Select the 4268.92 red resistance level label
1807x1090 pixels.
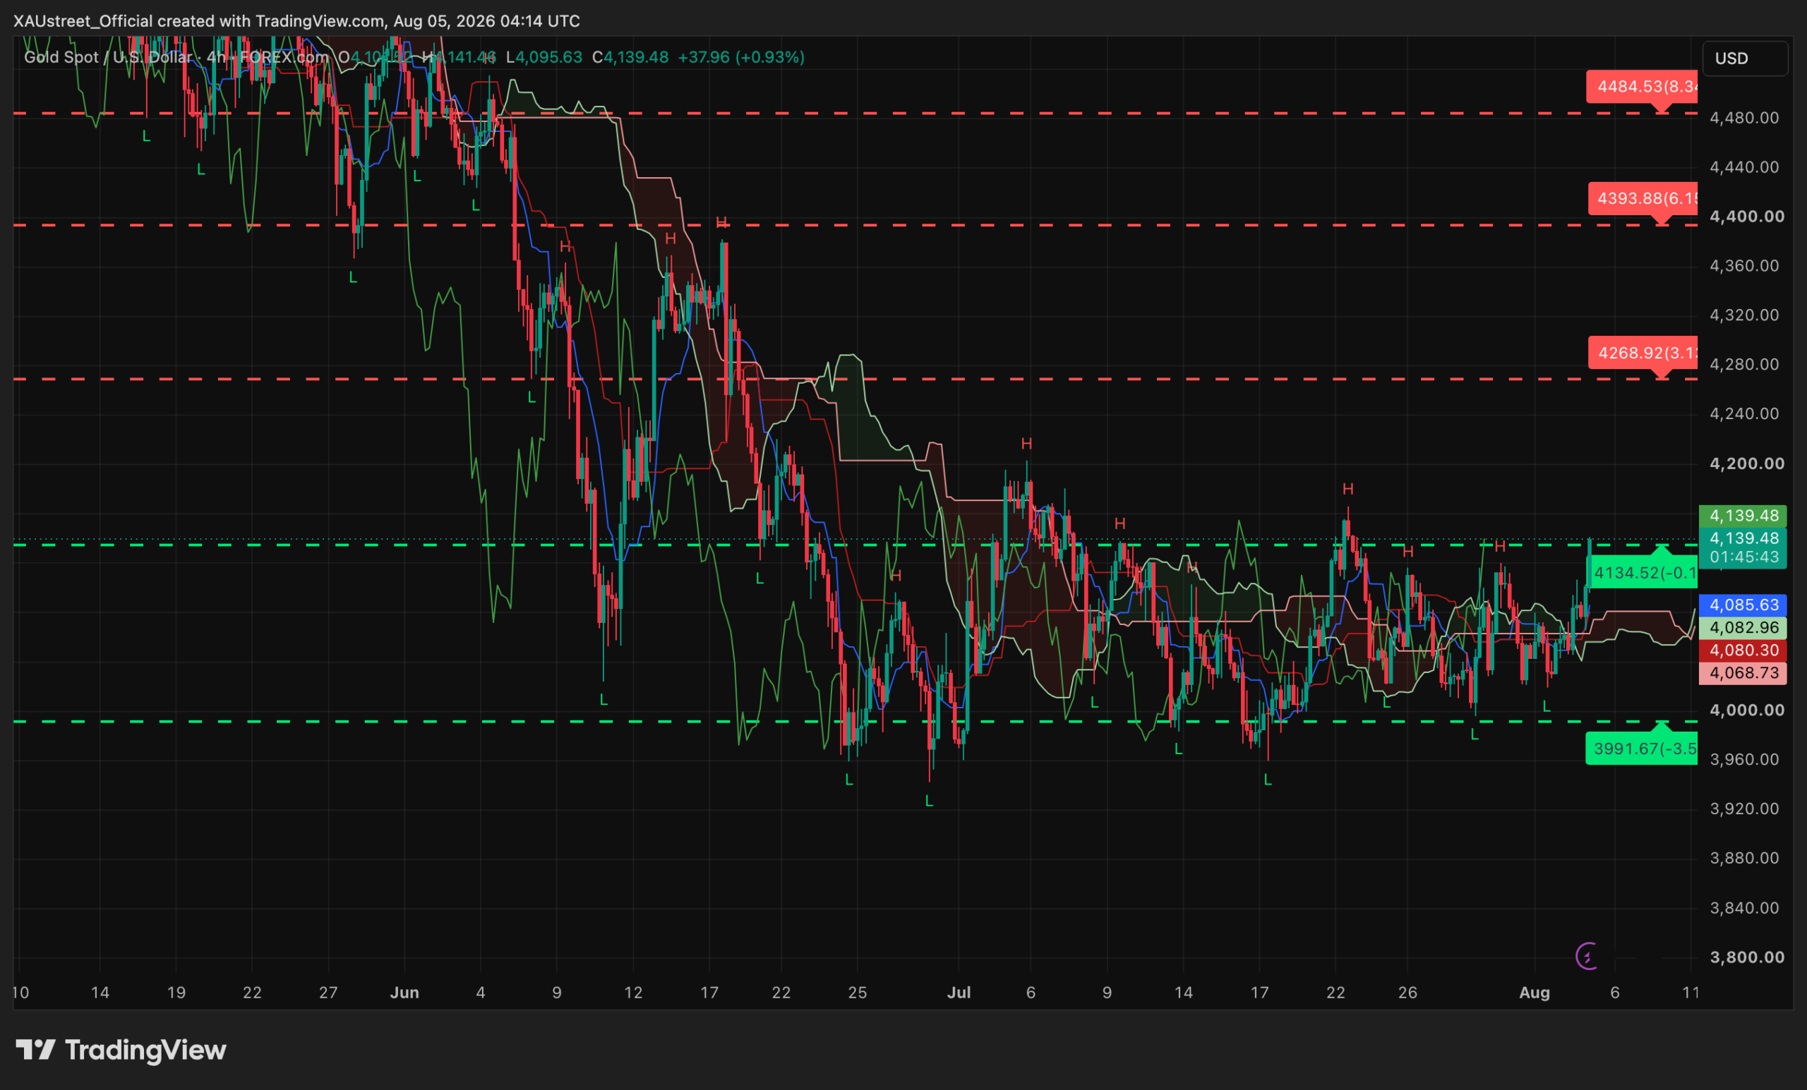(x=1643, y=353)
